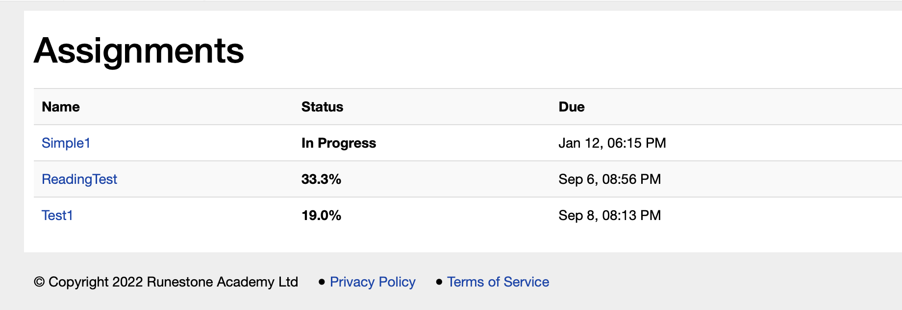Click the 33.3% status for ReadingTest

coord(321,179)
